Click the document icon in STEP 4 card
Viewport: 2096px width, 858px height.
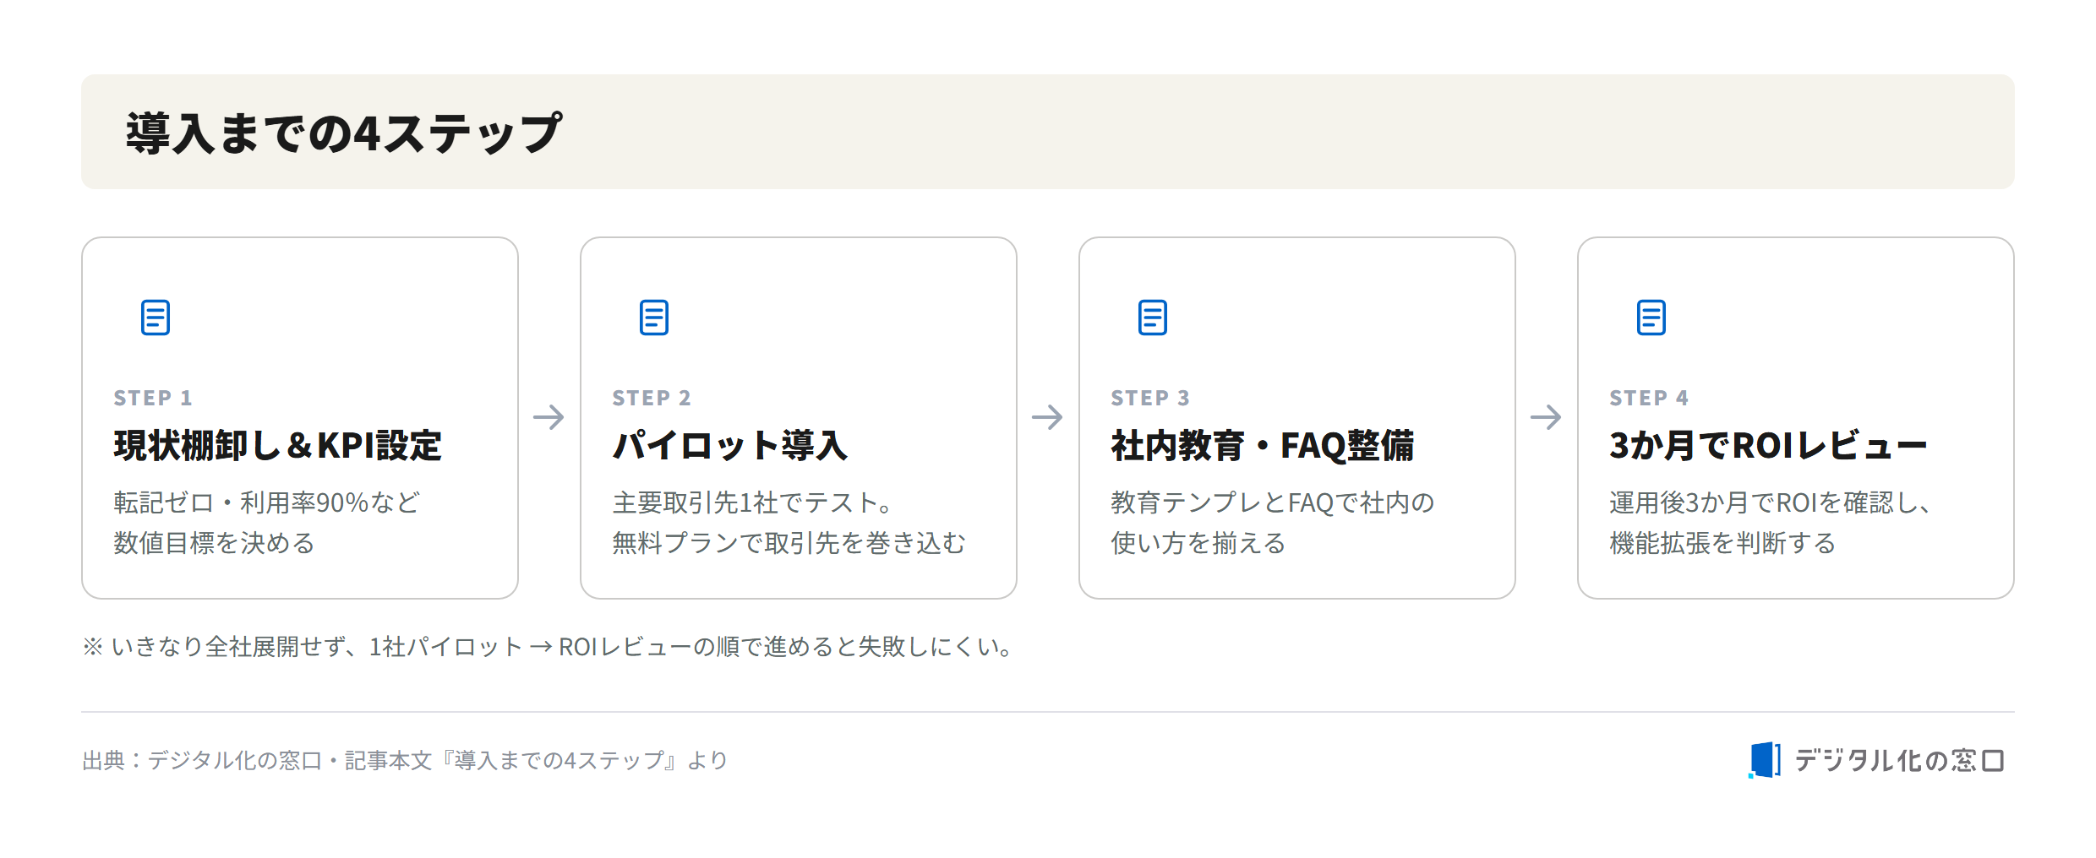1651,318
